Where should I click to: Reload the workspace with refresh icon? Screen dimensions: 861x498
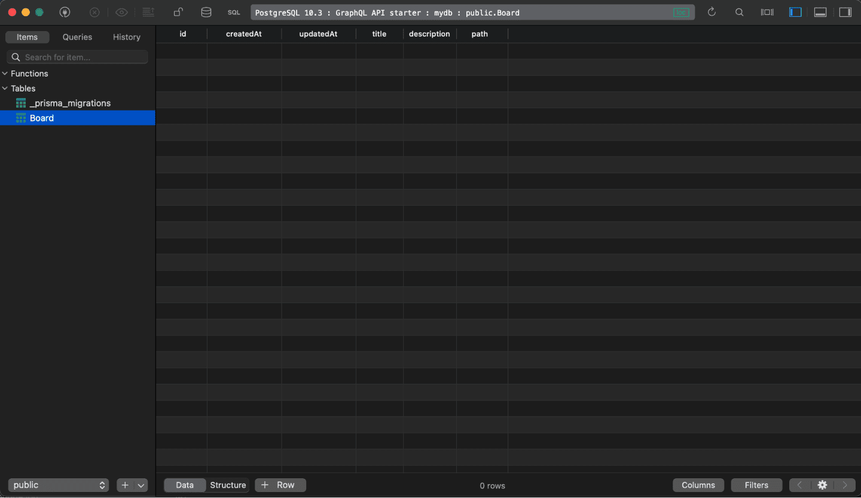click(712, 12)
